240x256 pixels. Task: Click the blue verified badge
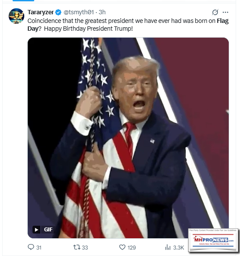[x=58, y=12]
